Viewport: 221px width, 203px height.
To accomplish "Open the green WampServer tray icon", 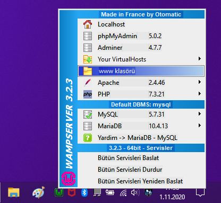I will [x=59, y=192].
